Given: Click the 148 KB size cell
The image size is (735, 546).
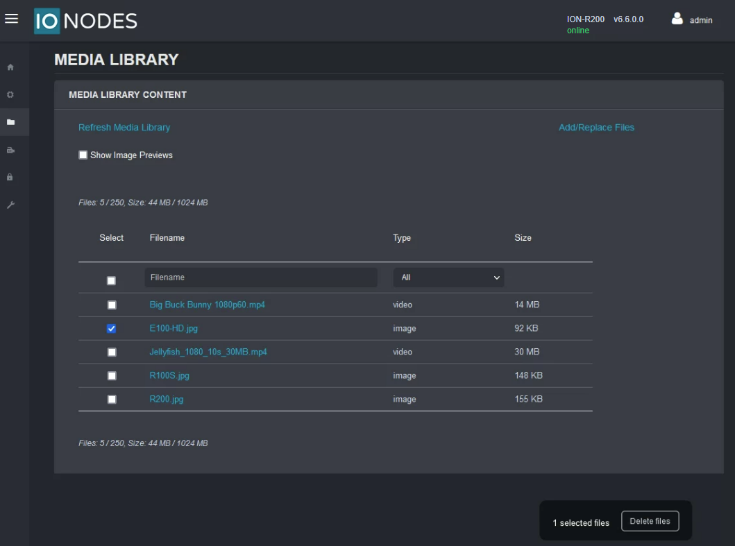Looking at the screenshot, I should point(528,375).
